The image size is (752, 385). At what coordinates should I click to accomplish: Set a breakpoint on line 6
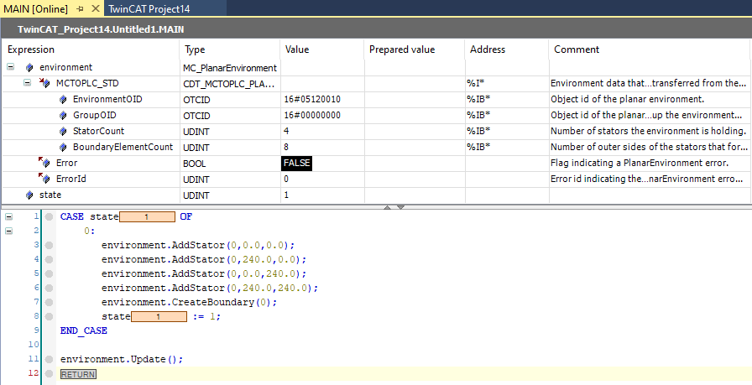point(49,289)
